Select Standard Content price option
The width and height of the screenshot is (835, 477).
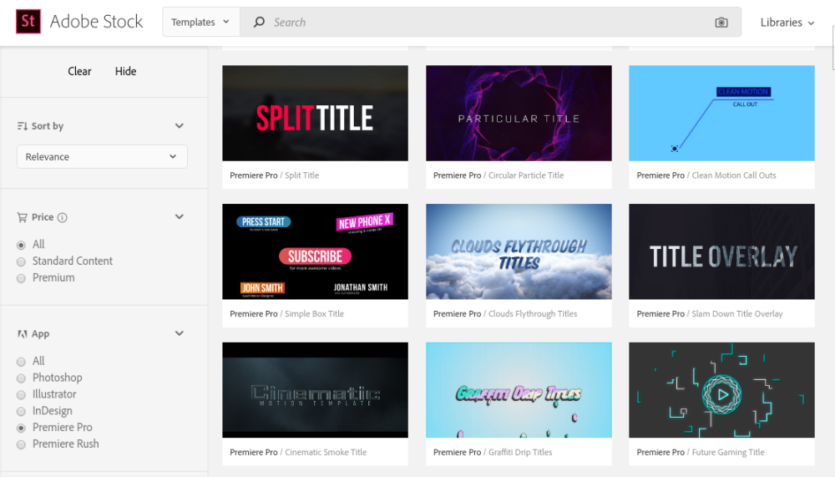tap(22, 261)
